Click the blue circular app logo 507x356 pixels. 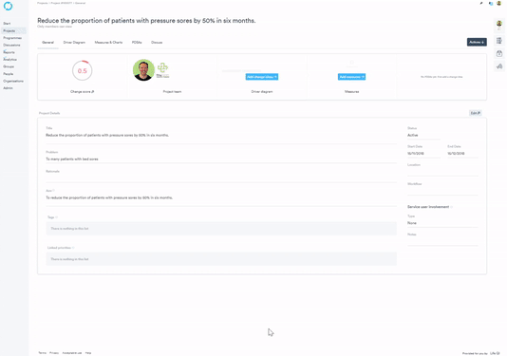pos(9,6)
